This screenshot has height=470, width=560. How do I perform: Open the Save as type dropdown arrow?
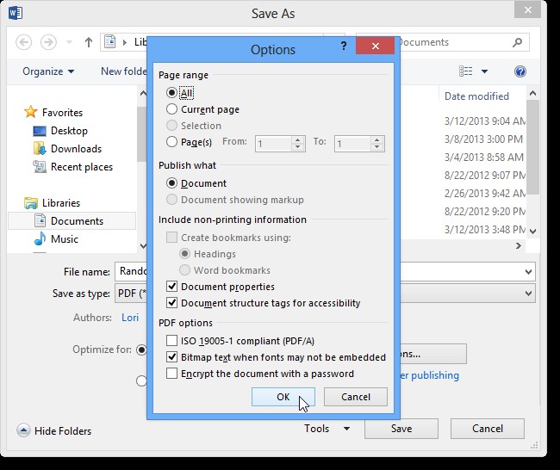528,294
